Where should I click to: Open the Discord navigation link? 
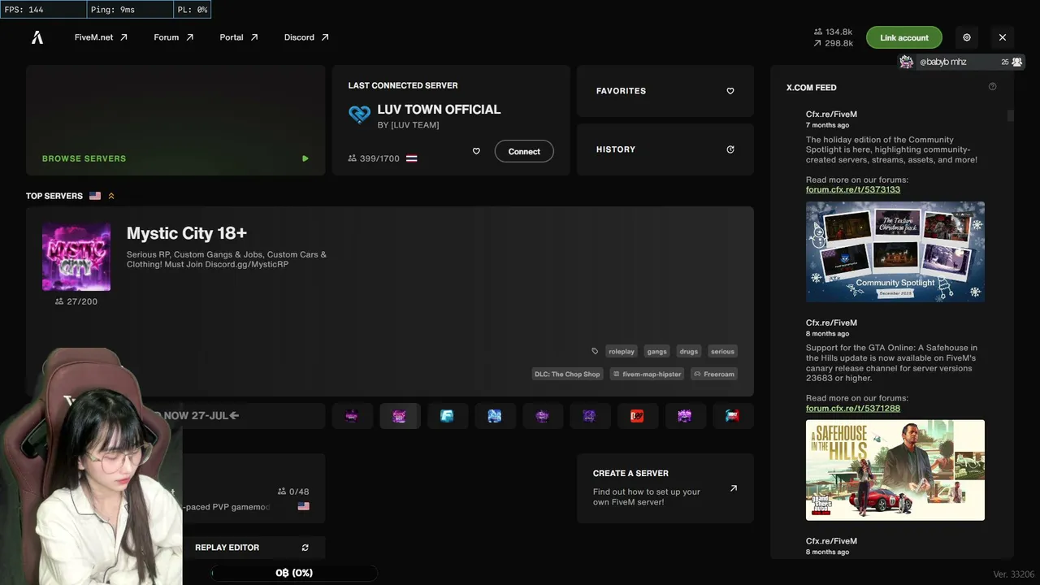306,37
